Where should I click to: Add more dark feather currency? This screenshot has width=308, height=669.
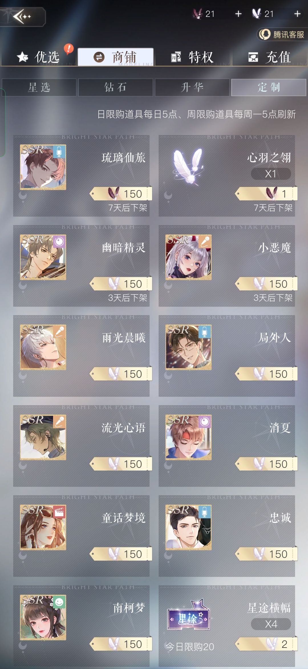[x=238, y=14]
